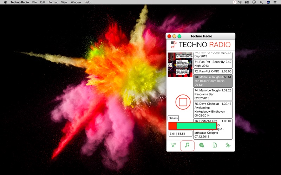This screenshot has height=175, width=281.
Task: Close the Techno Radio window
Action: [169, 36]
